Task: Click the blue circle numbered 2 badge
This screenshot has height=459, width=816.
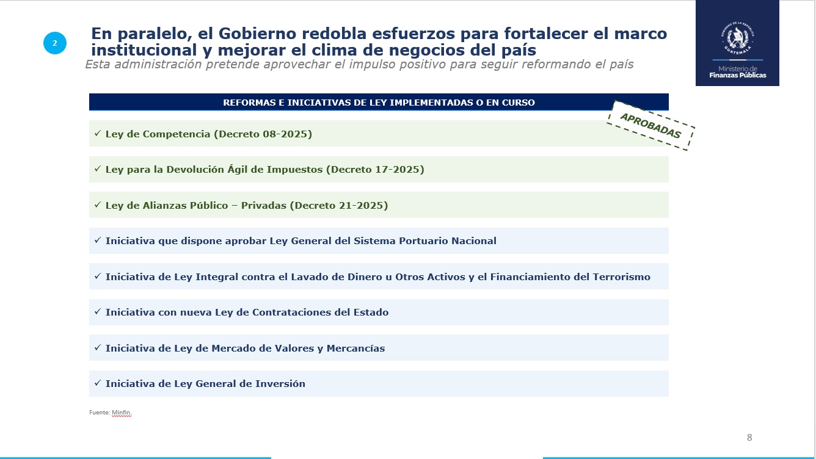Action: click(55, 43)
